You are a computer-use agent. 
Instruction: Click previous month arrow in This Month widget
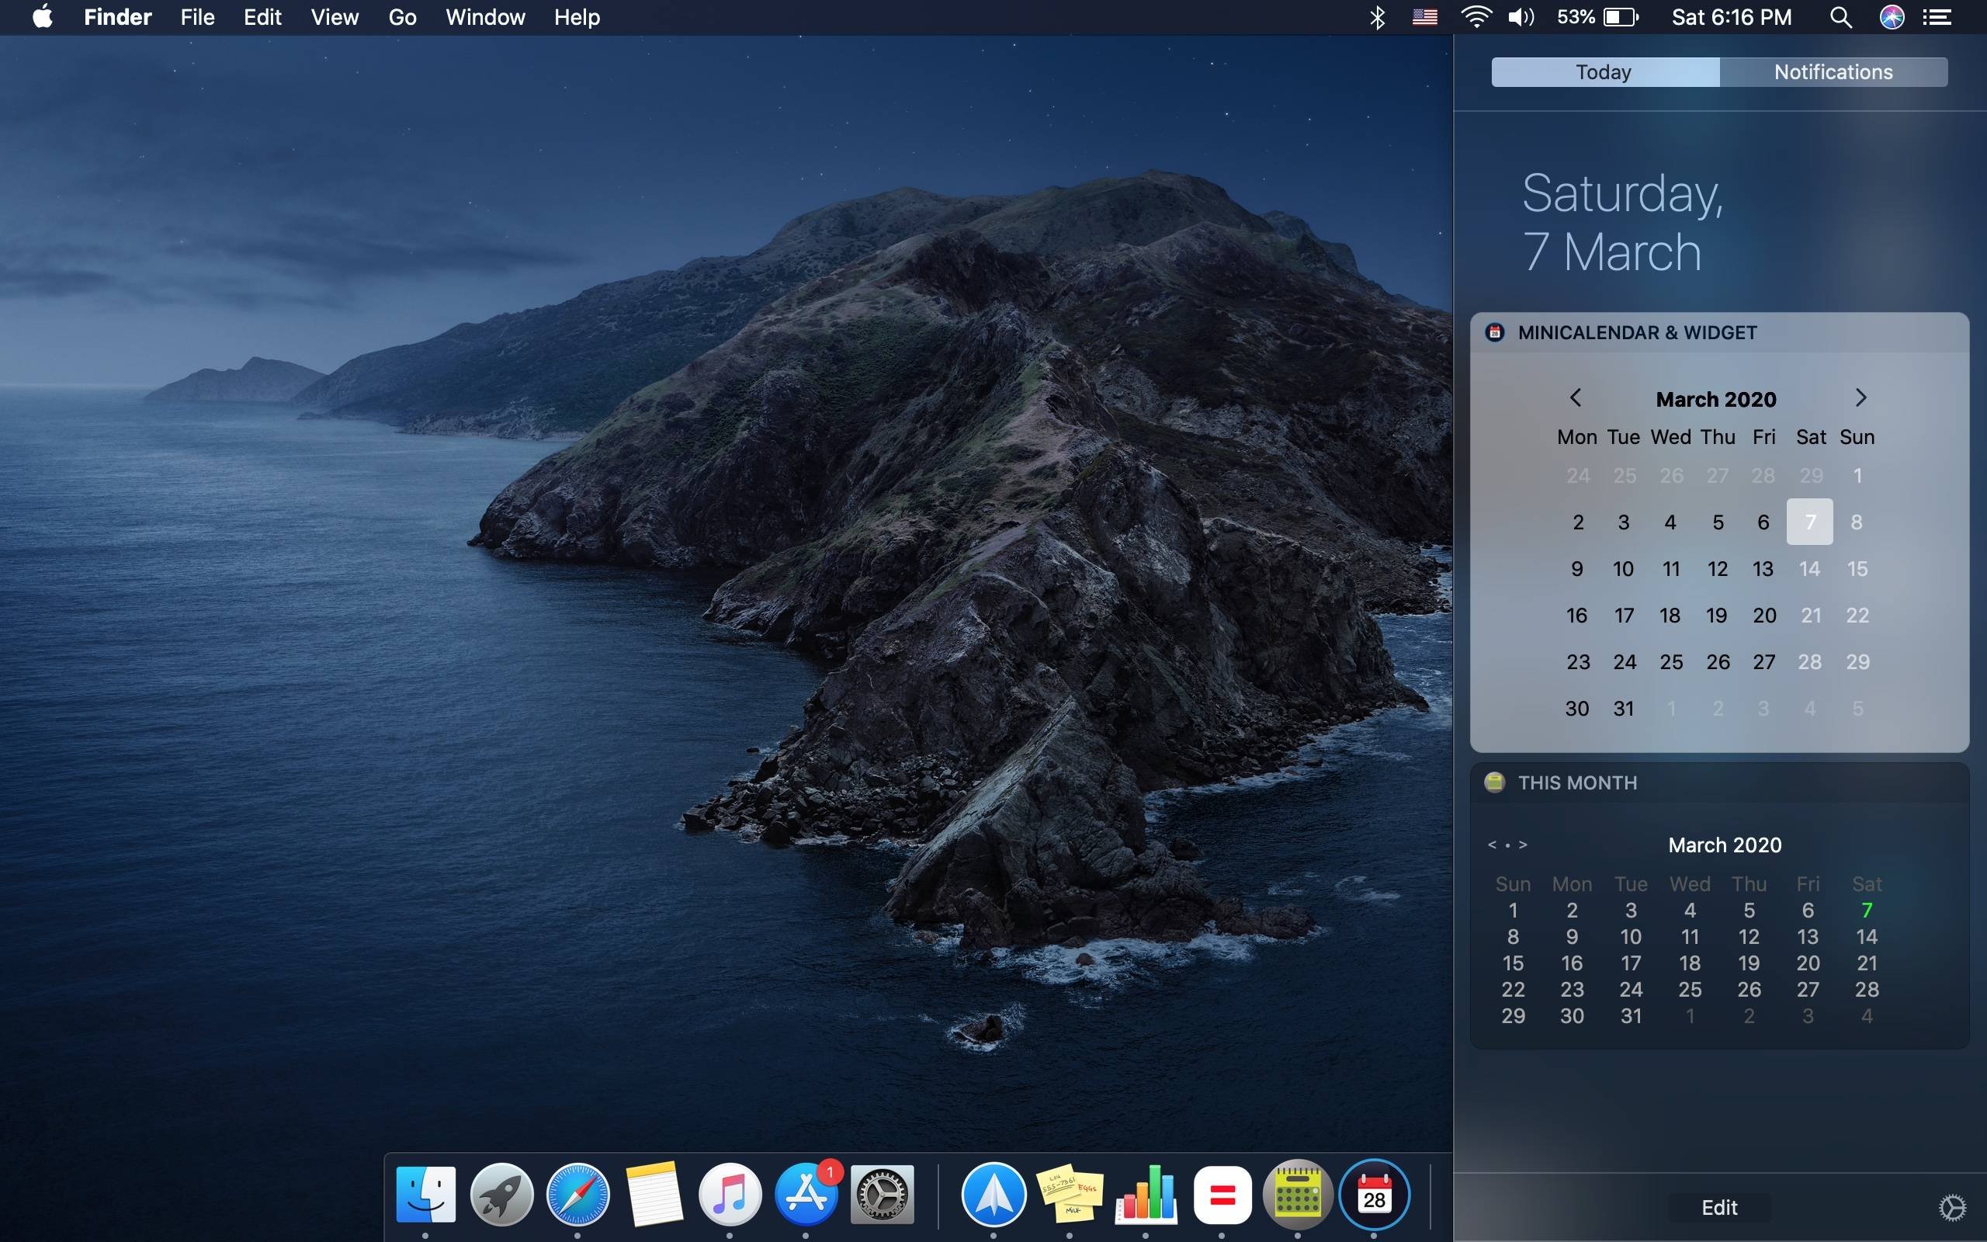coord(1492,845)
